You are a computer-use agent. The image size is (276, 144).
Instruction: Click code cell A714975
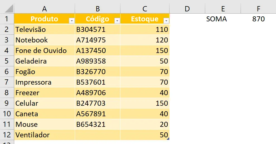coord(98,40)
